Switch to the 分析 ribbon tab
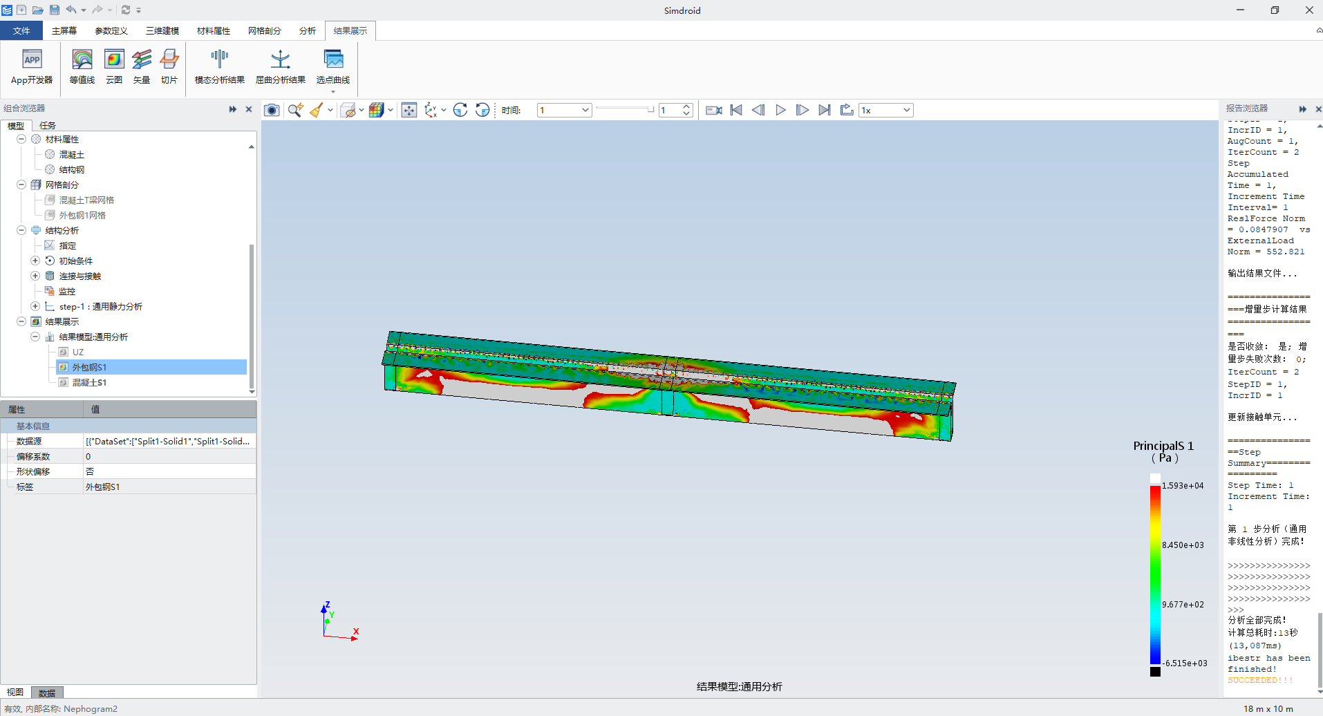This screenshot has height=716, width=1323. 308,30
